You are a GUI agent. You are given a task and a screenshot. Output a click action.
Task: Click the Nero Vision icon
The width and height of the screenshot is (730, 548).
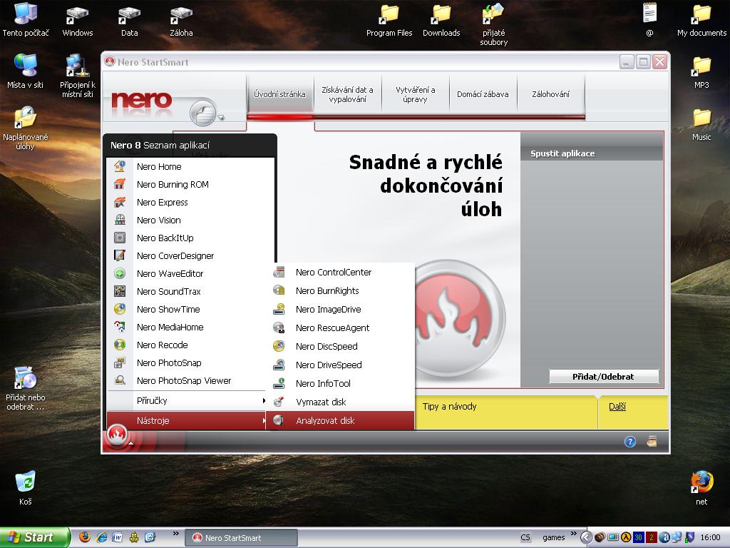pyautogui.click(x=120, y=220)
